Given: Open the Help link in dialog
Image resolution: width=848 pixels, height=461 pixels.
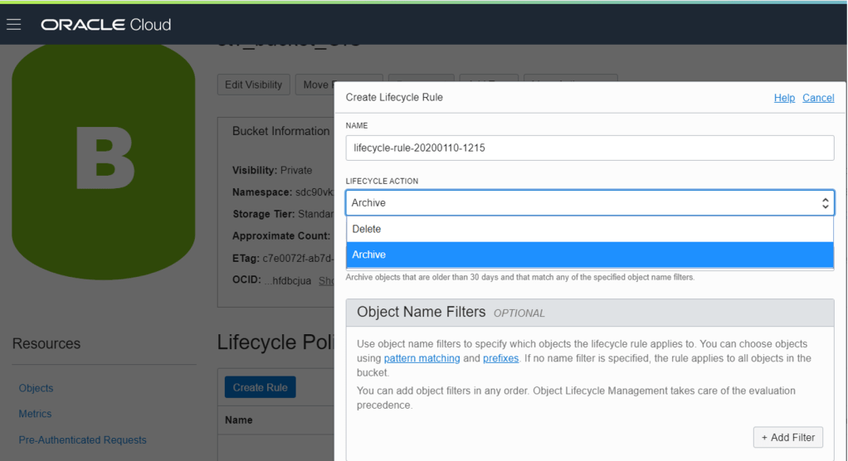Looking at the screenshot, I should tap(784, 98).
